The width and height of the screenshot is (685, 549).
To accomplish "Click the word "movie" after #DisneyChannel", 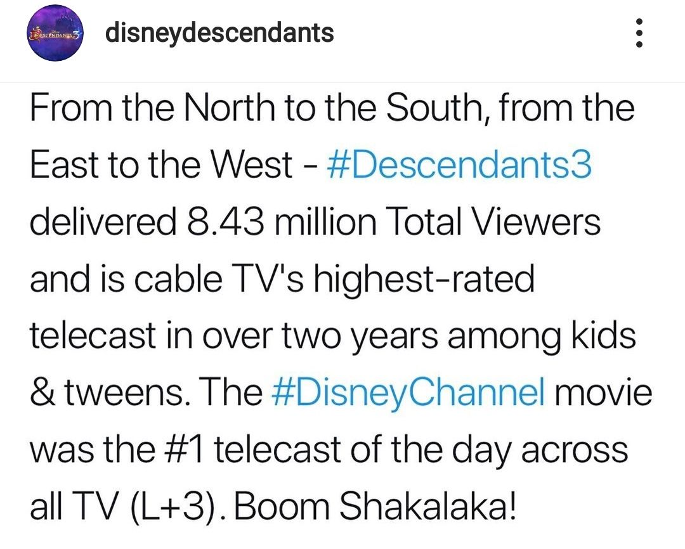I will [x=603, y=392].
